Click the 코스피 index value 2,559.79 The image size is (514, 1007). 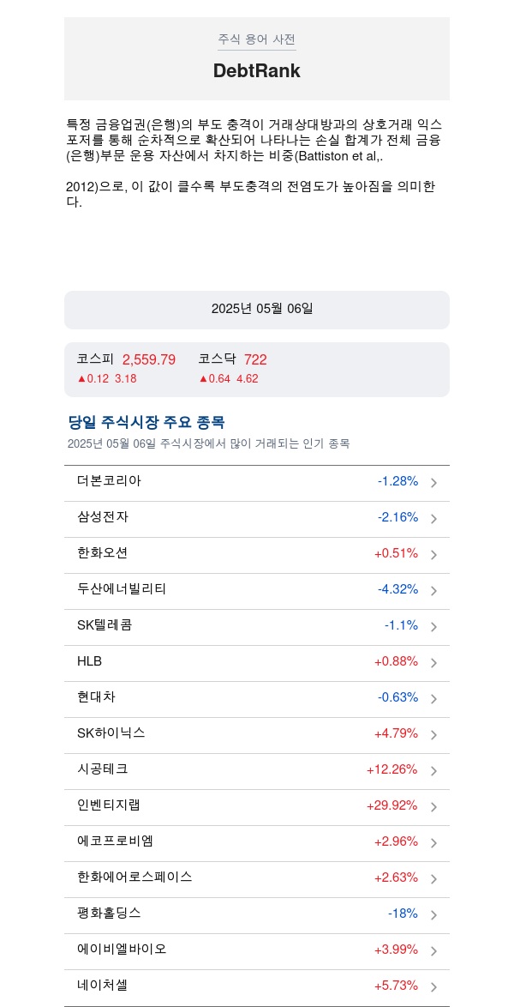(x=149, y=359)
